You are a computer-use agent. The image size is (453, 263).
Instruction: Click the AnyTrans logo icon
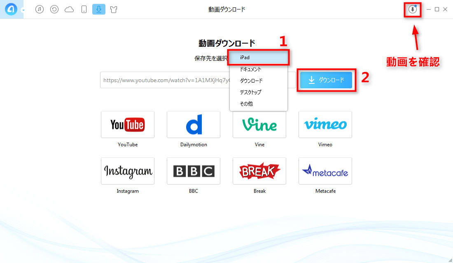[11, 9]
